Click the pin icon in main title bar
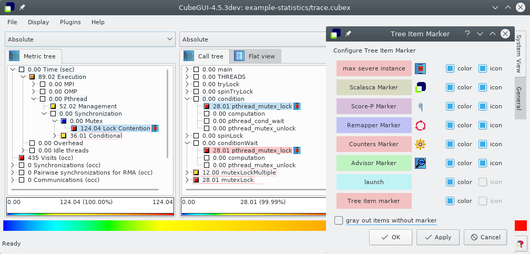 tap(22, 7)
